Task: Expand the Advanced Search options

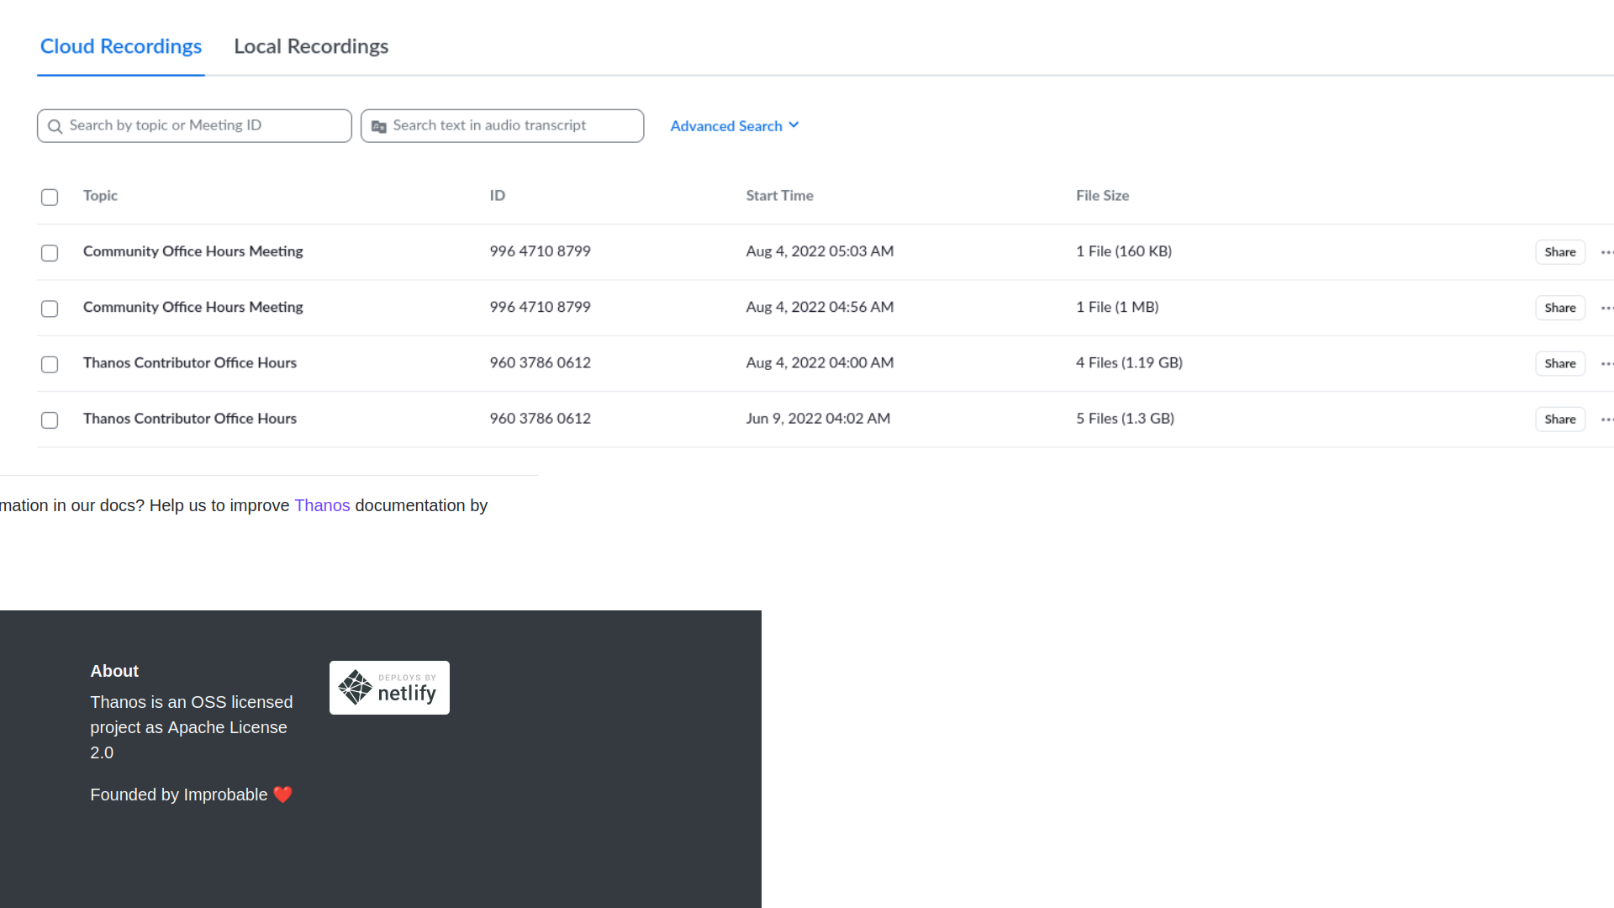Action: [734, 125]
